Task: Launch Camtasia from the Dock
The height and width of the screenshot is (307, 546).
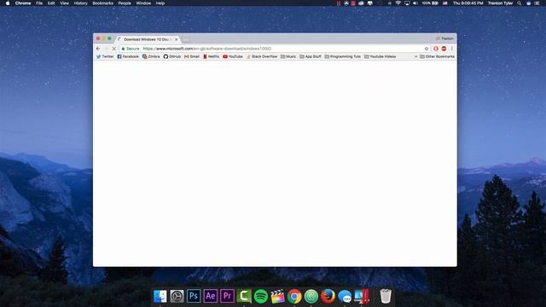Action: click(x=244, y=296)
